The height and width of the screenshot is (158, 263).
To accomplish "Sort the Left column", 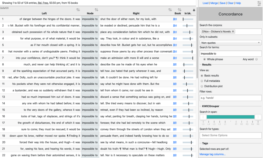I will point(78,10).
